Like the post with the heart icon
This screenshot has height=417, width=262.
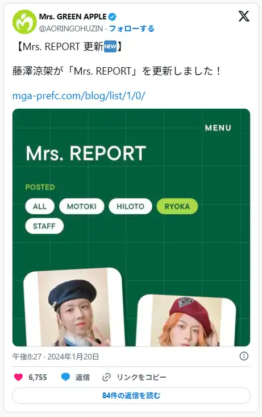[x=18, y=377]
